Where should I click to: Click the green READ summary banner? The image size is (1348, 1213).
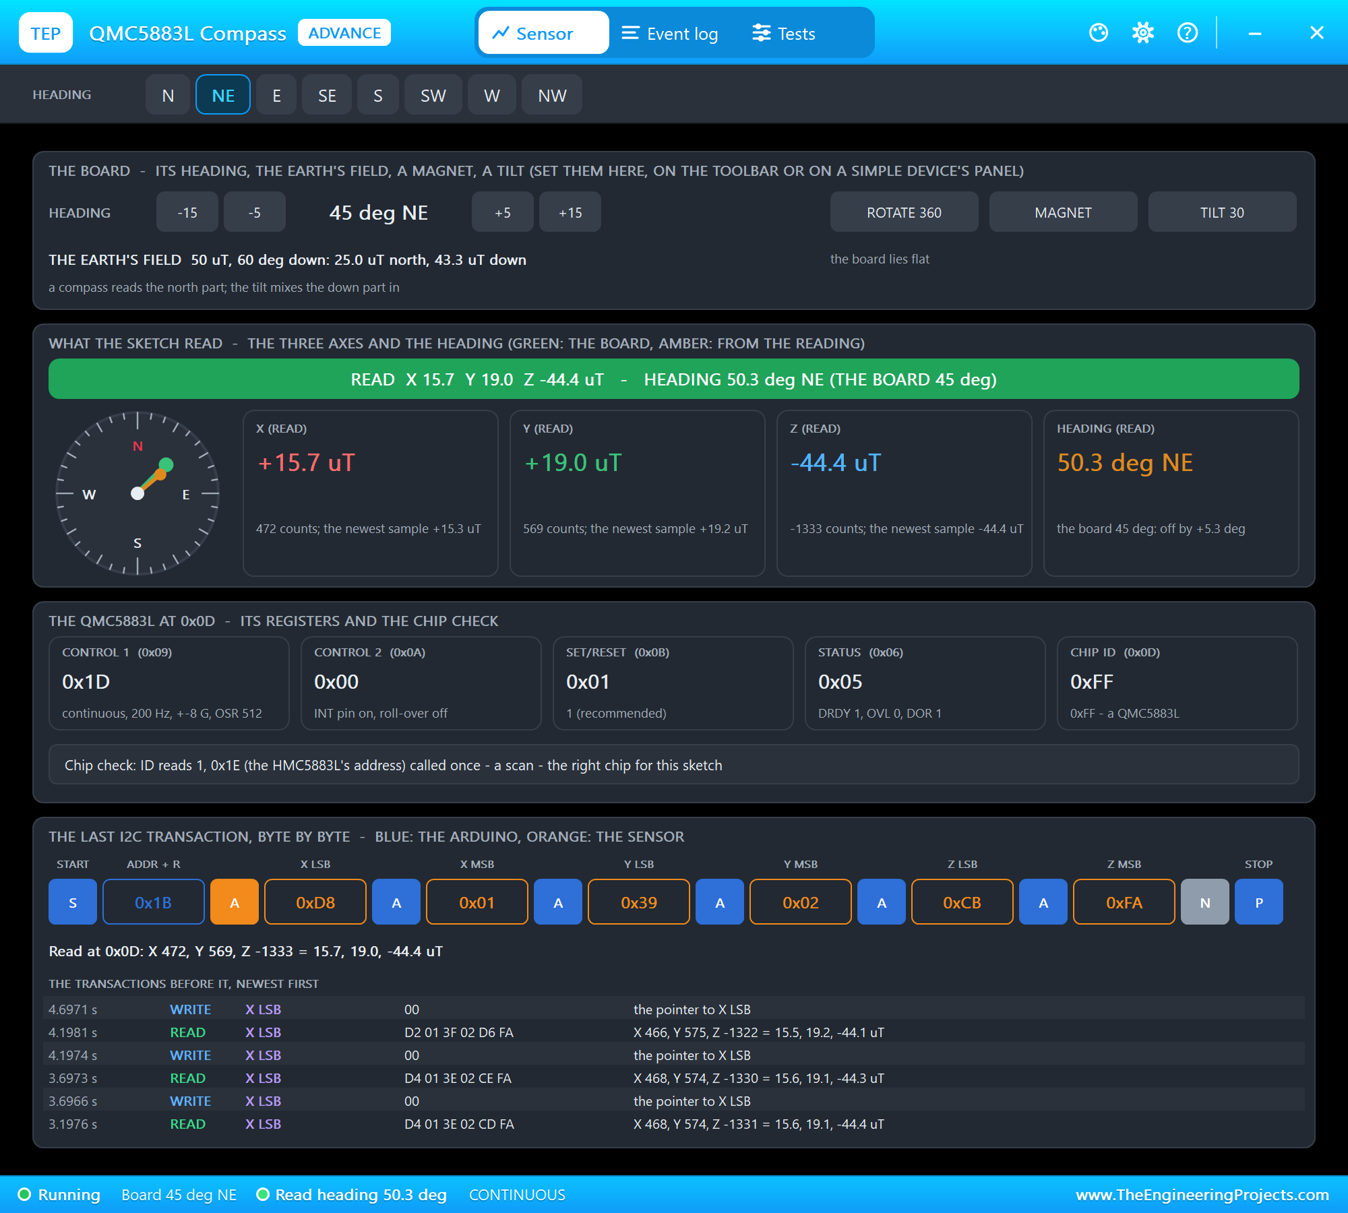tap(674, 379)
